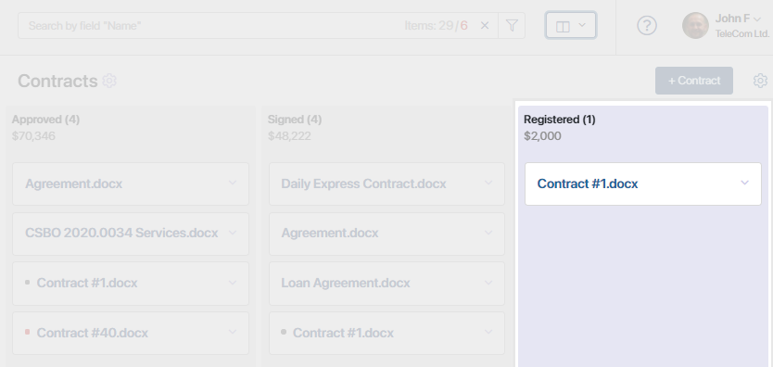The width and height of the screenshot is (773, 367).
Task: Open Agreement.docx in Approved column
Action: 73,183
